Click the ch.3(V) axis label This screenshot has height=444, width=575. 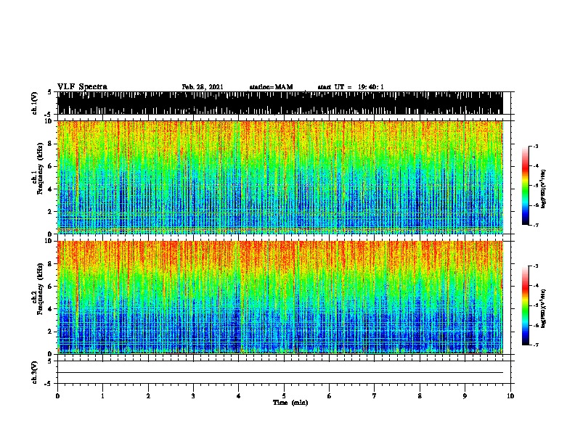pos(34,373)
